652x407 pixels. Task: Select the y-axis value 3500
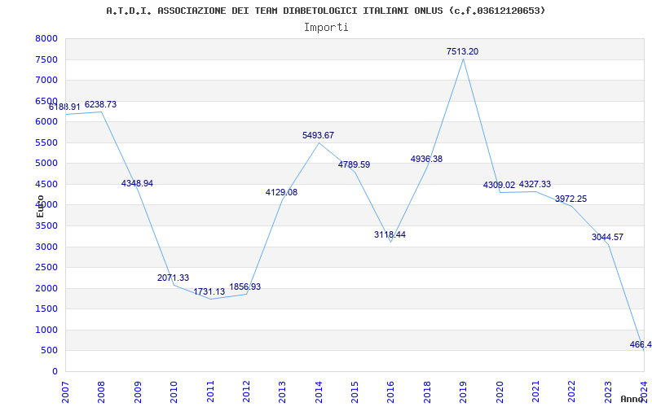coord(46,226)
